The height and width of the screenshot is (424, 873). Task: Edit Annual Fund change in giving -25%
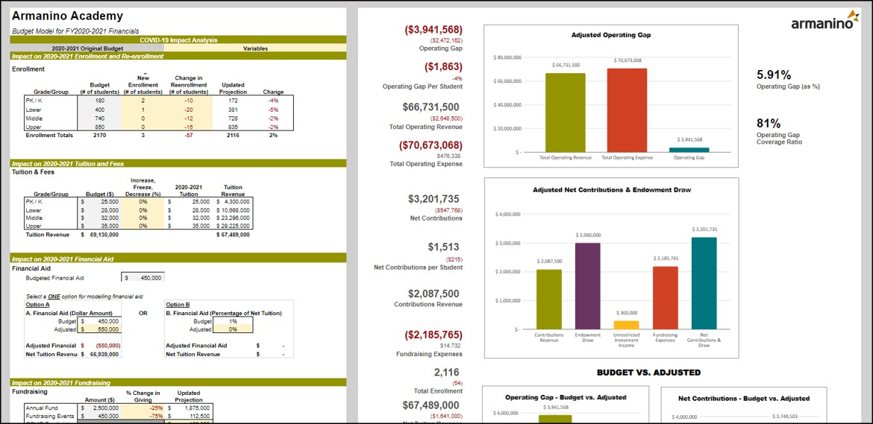click(143, 408)
